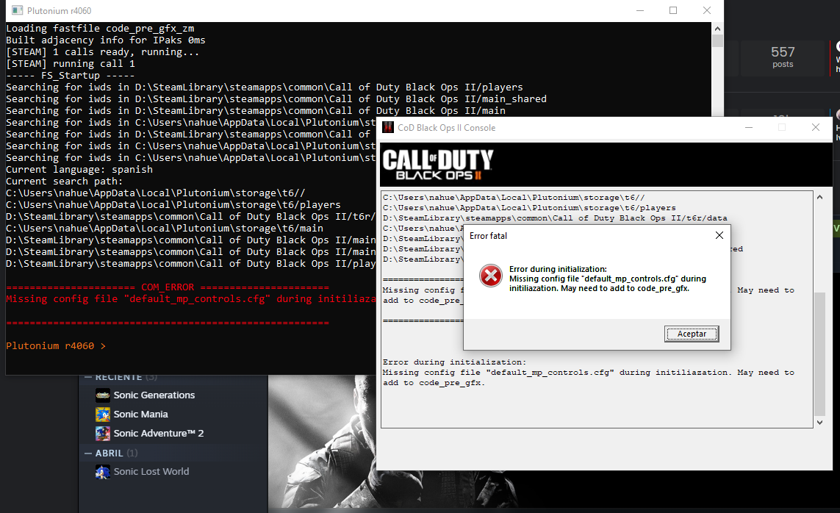Click the red COM_ERROR header line
840x513 pixels.
point(167,287)
